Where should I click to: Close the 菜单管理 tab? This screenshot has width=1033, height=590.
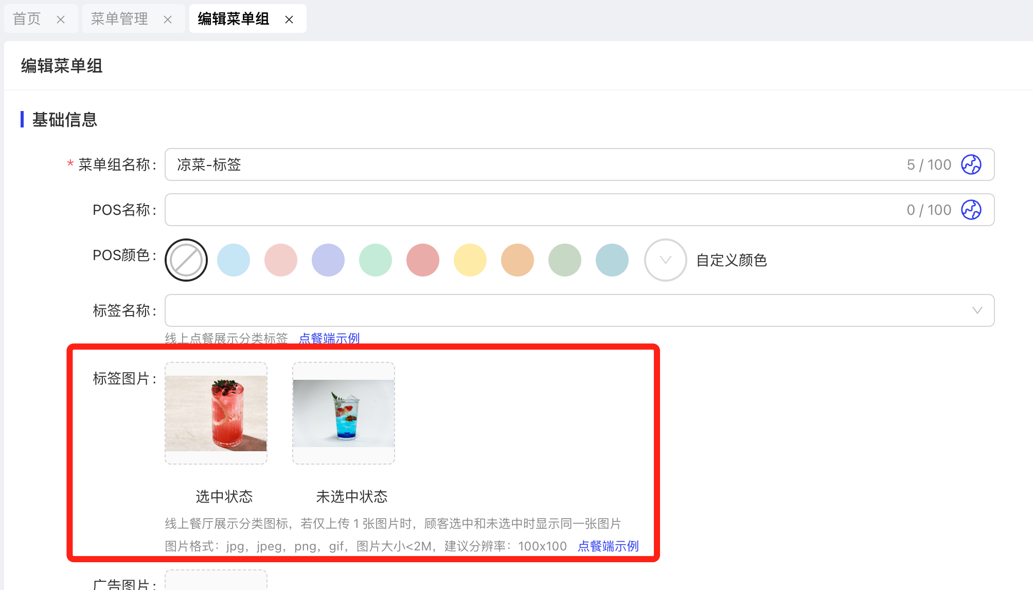point(168,20)
